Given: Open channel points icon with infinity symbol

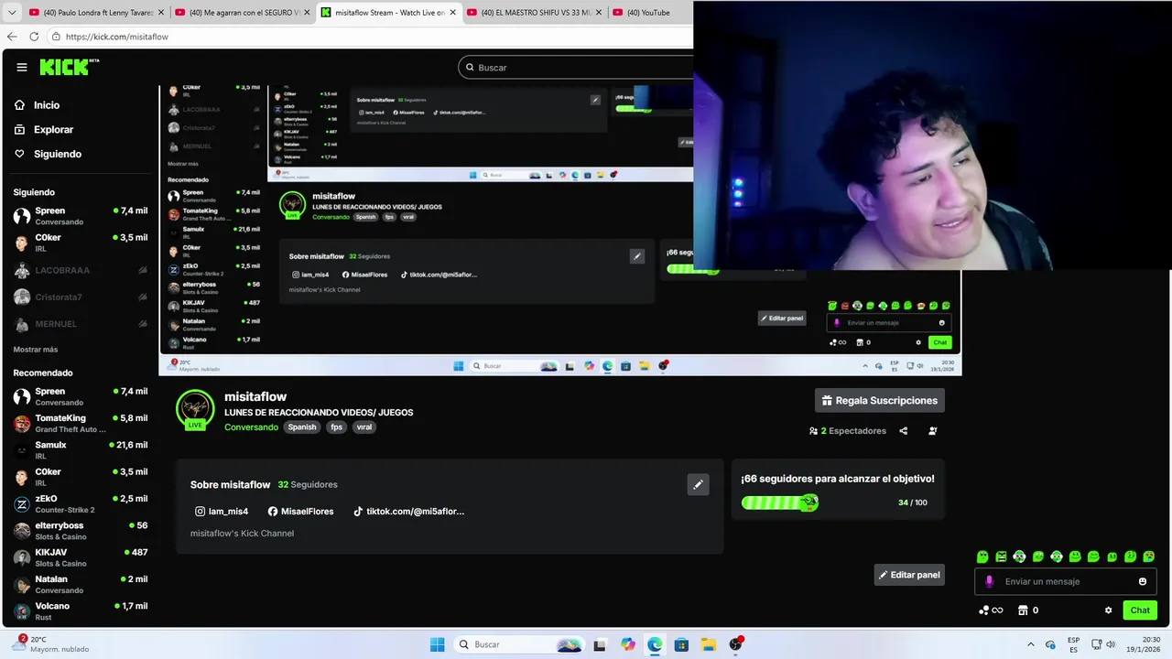Looking at the screenshot, I should (x=991, y=610).
